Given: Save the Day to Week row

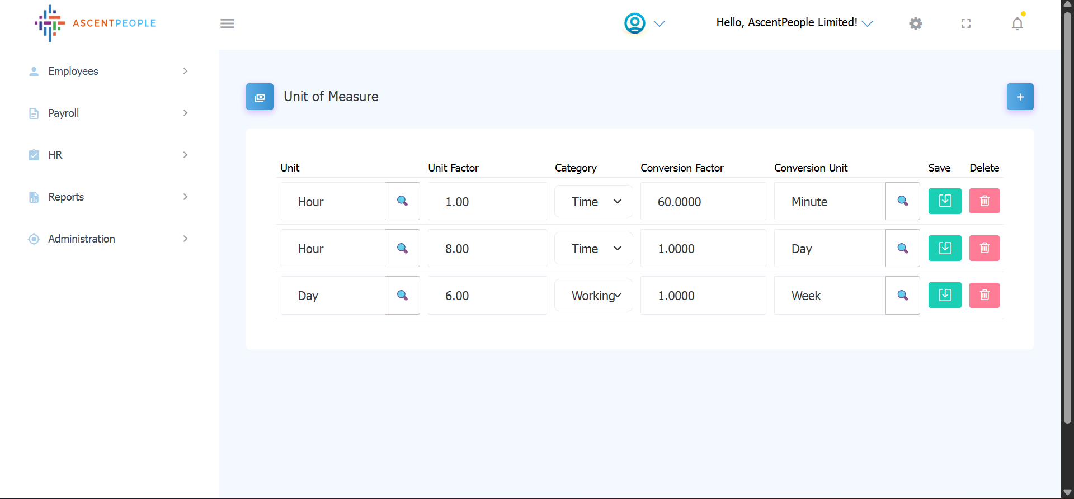Looking at the screenshot, I should (x=945, y=295).
